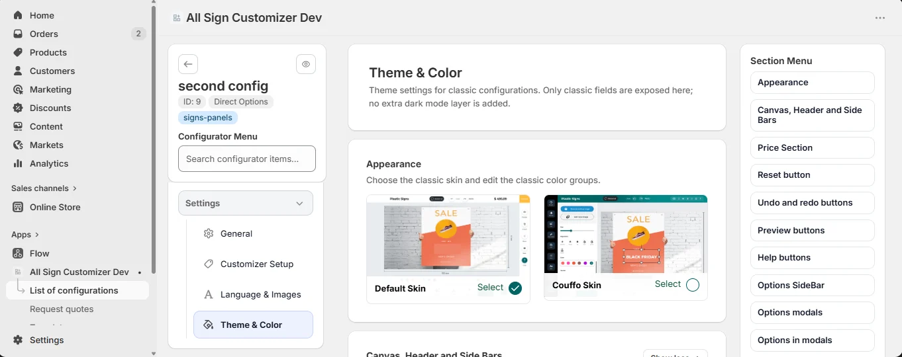Click the Couffo Skin preview thumbnail

point(625,234)
